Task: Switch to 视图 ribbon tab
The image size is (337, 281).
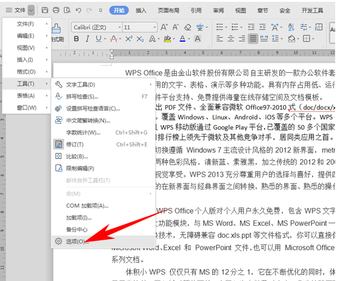Action: [x=240, y=10]
